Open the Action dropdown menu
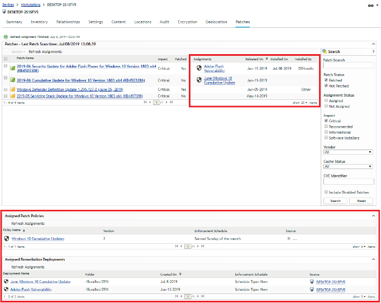Image resolution: width=381 pixels, height=303 pixels. click(x=18, y=52)
